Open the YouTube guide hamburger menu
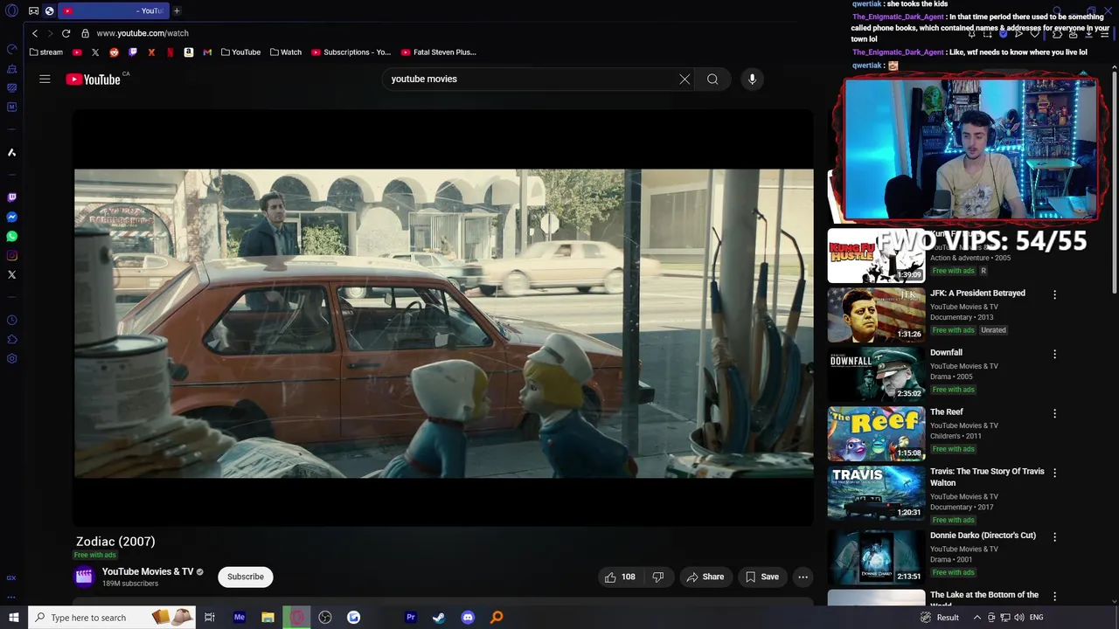Viewport: 1119px width, 629px height. (x=45, y=79)
